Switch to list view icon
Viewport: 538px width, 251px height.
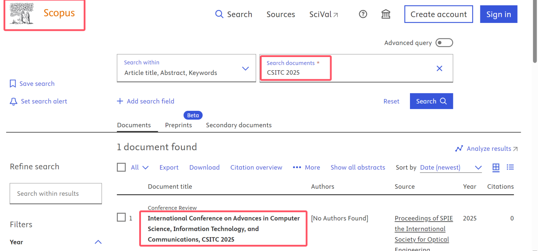pos(510,167)
